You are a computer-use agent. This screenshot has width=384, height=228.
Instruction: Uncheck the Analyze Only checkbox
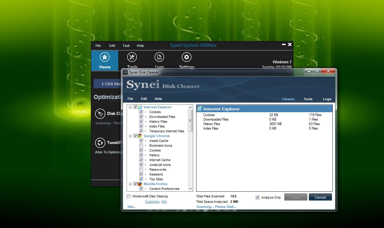[257, 197]
